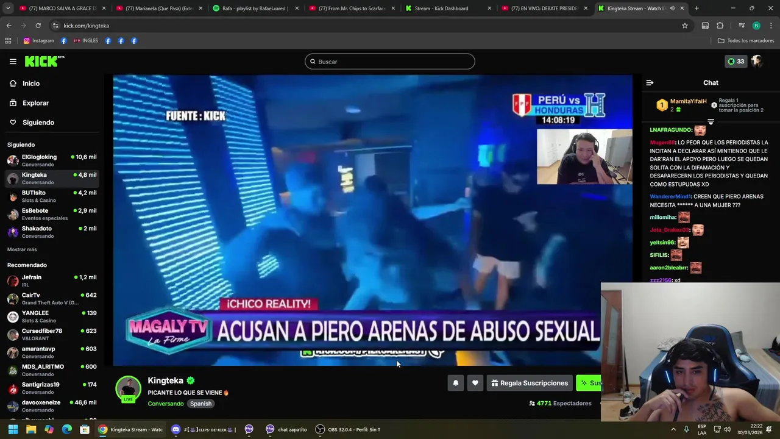780x439 pixels.
Task: Open the INGLES bookmark
Action: tap(86, 41)
